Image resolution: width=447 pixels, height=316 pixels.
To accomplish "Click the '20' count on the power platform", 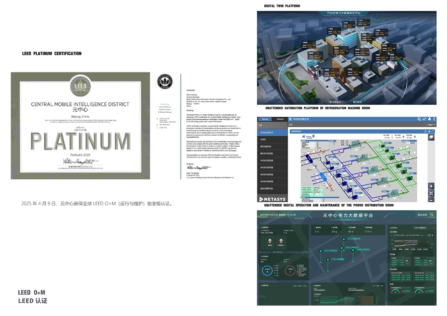I will [x=334, y=232].
